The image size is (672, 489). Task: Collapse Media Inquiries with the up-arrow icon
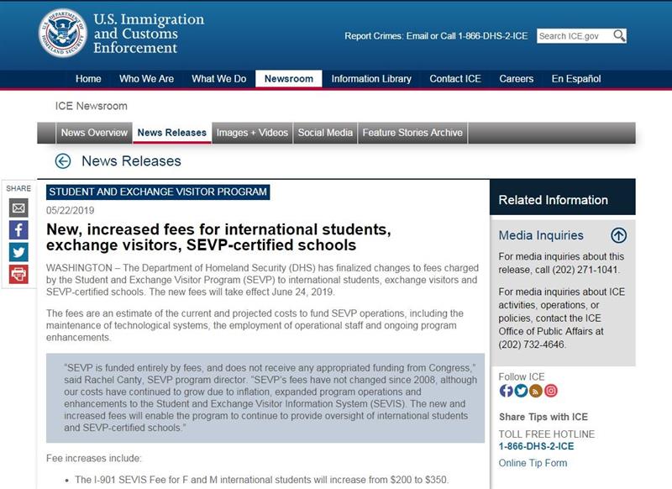click(x=618, y=235)
